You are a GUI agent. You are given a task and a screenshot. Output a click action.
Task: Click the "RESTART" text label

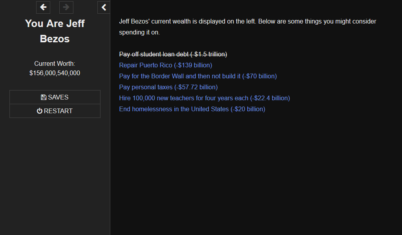coord(58,111)
